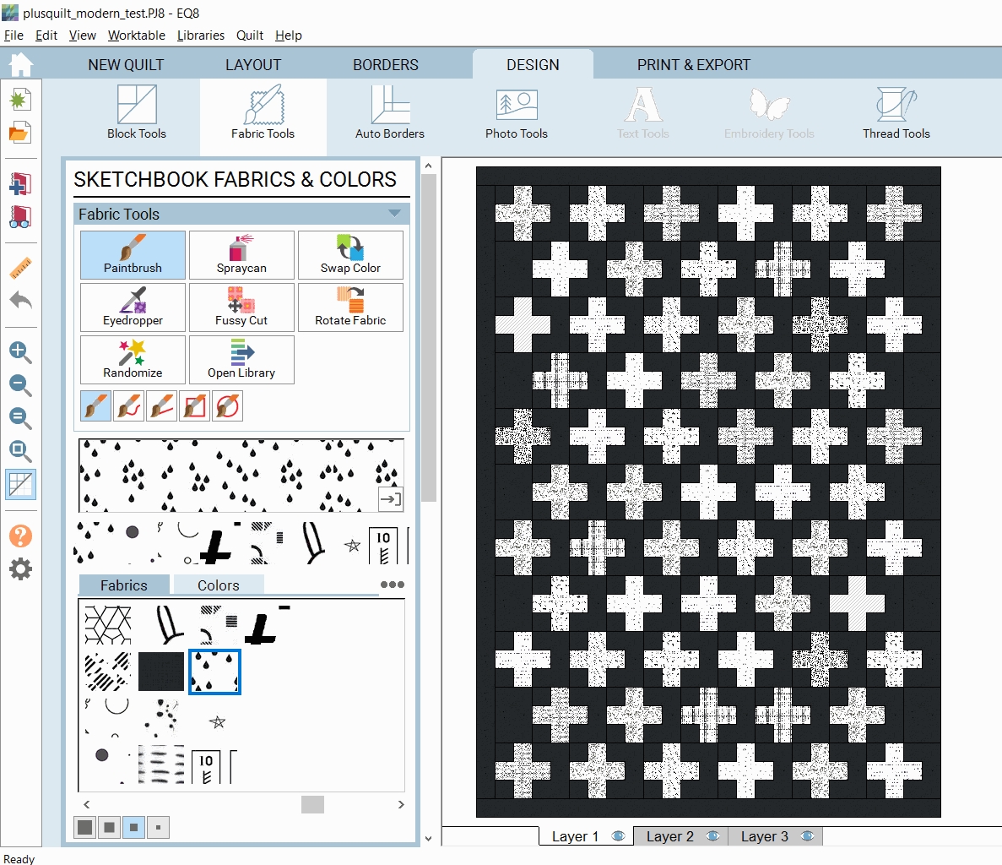The image size is (1002, 865).
Task: Select the diagonal stripes fabric swatch
Action: 108,672
